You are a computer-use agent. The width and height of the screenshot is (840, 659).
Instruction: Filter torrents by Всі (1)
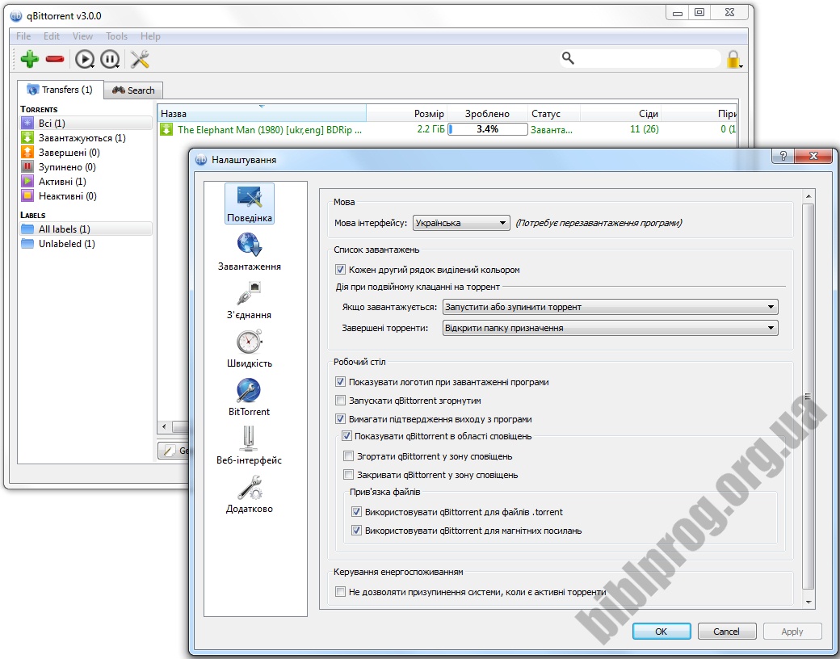click(86, 124)
